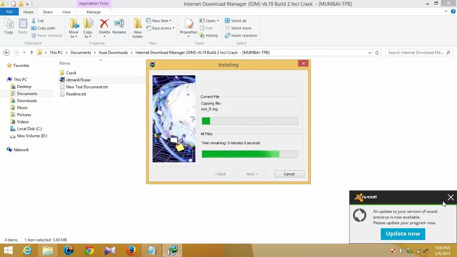This screenshot has width=457, height=257.
Task: Select Cut in the Clipboard group
Action: point(37,21)
